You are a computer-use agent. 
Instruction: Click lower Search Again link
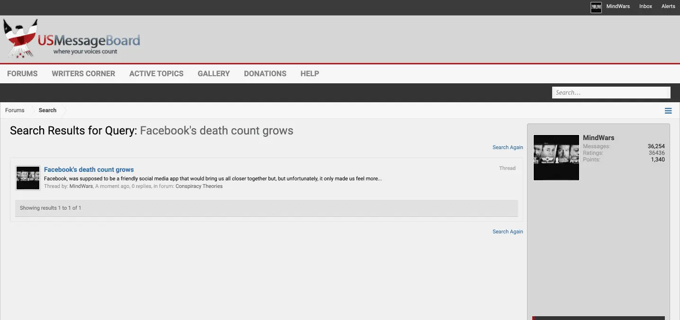(x=508, y=231)
